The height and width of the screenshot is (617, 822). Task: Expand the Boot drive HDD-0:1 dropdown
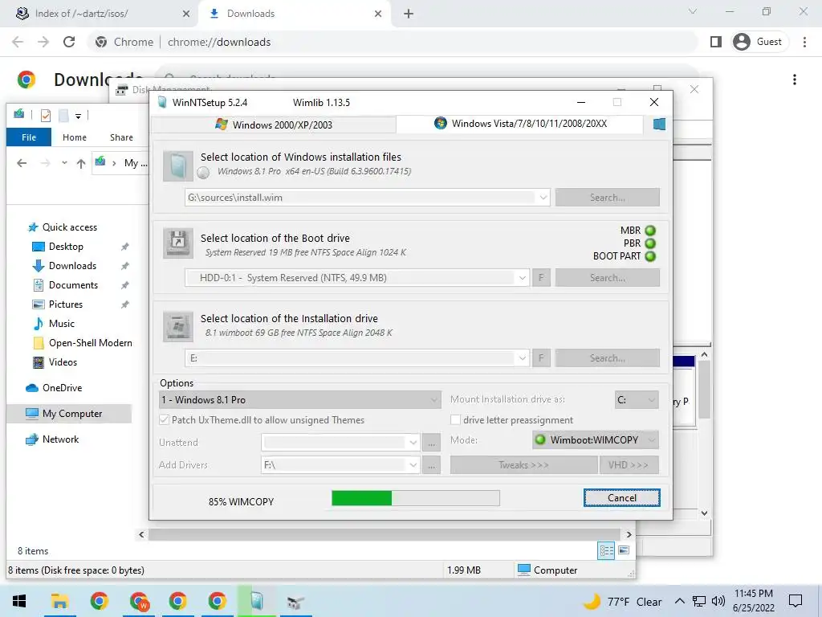click(x=522, y=277)
